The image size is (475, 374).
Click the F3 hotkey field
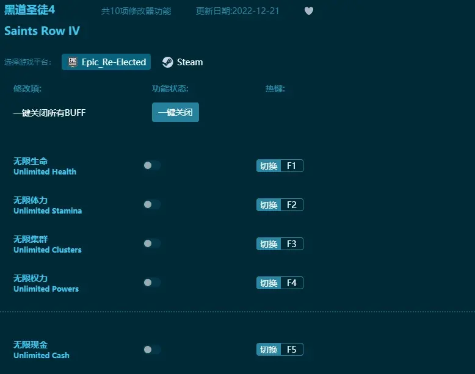292,244
